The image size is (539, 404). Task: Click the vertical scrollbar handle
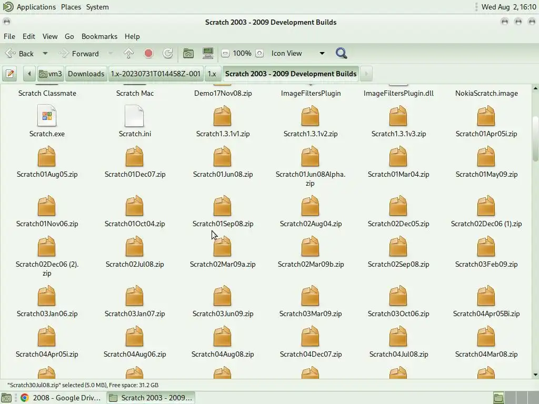pos(535,139)
